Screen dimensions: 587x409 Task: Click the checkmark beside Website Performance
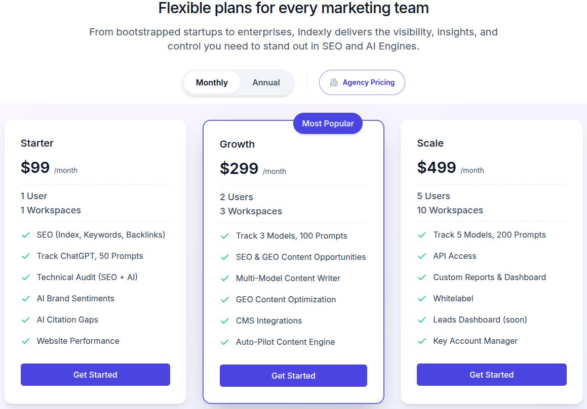[26, 341]
